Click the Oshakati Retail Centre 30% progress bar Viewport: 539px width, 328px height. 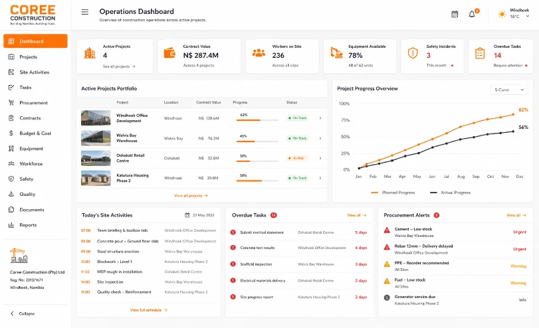pyautogui.click(x=257, y=161)
